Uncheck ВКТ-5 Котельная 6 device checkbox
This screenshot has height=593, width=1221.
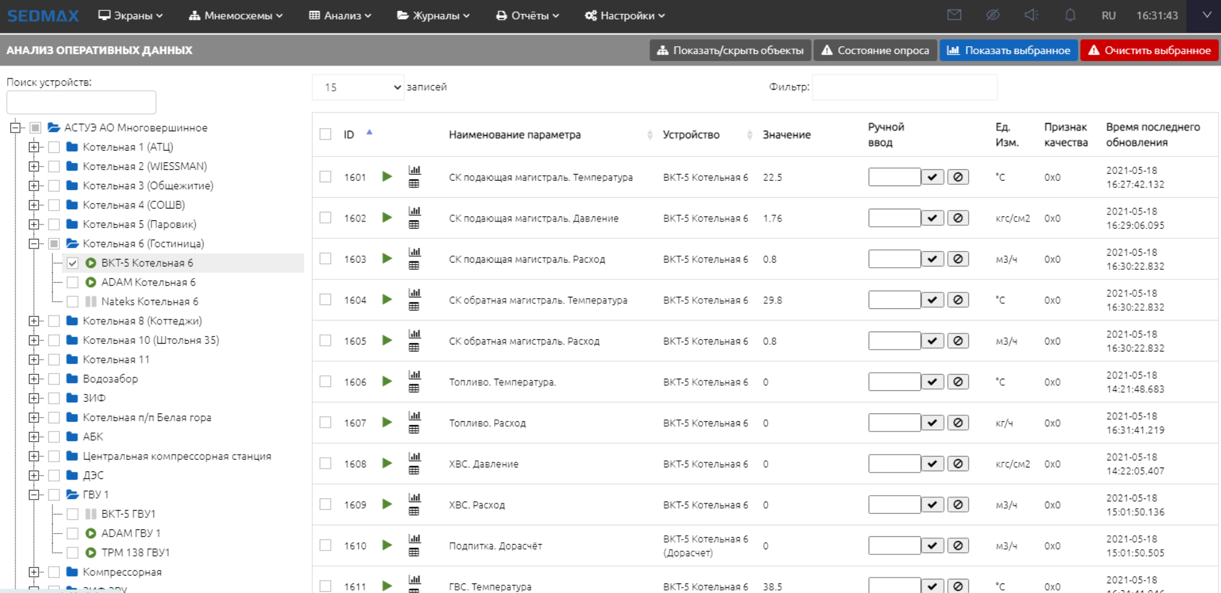73,263
